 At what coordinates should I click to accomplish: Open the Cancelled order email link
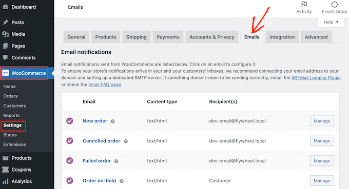[101, 141]
